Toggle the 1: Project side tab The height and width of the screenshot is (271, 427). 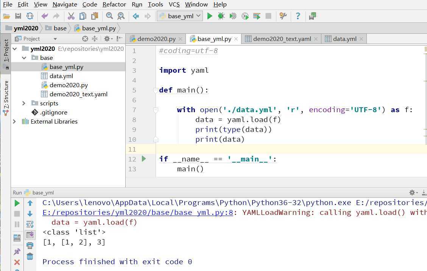tap(6, 54)
